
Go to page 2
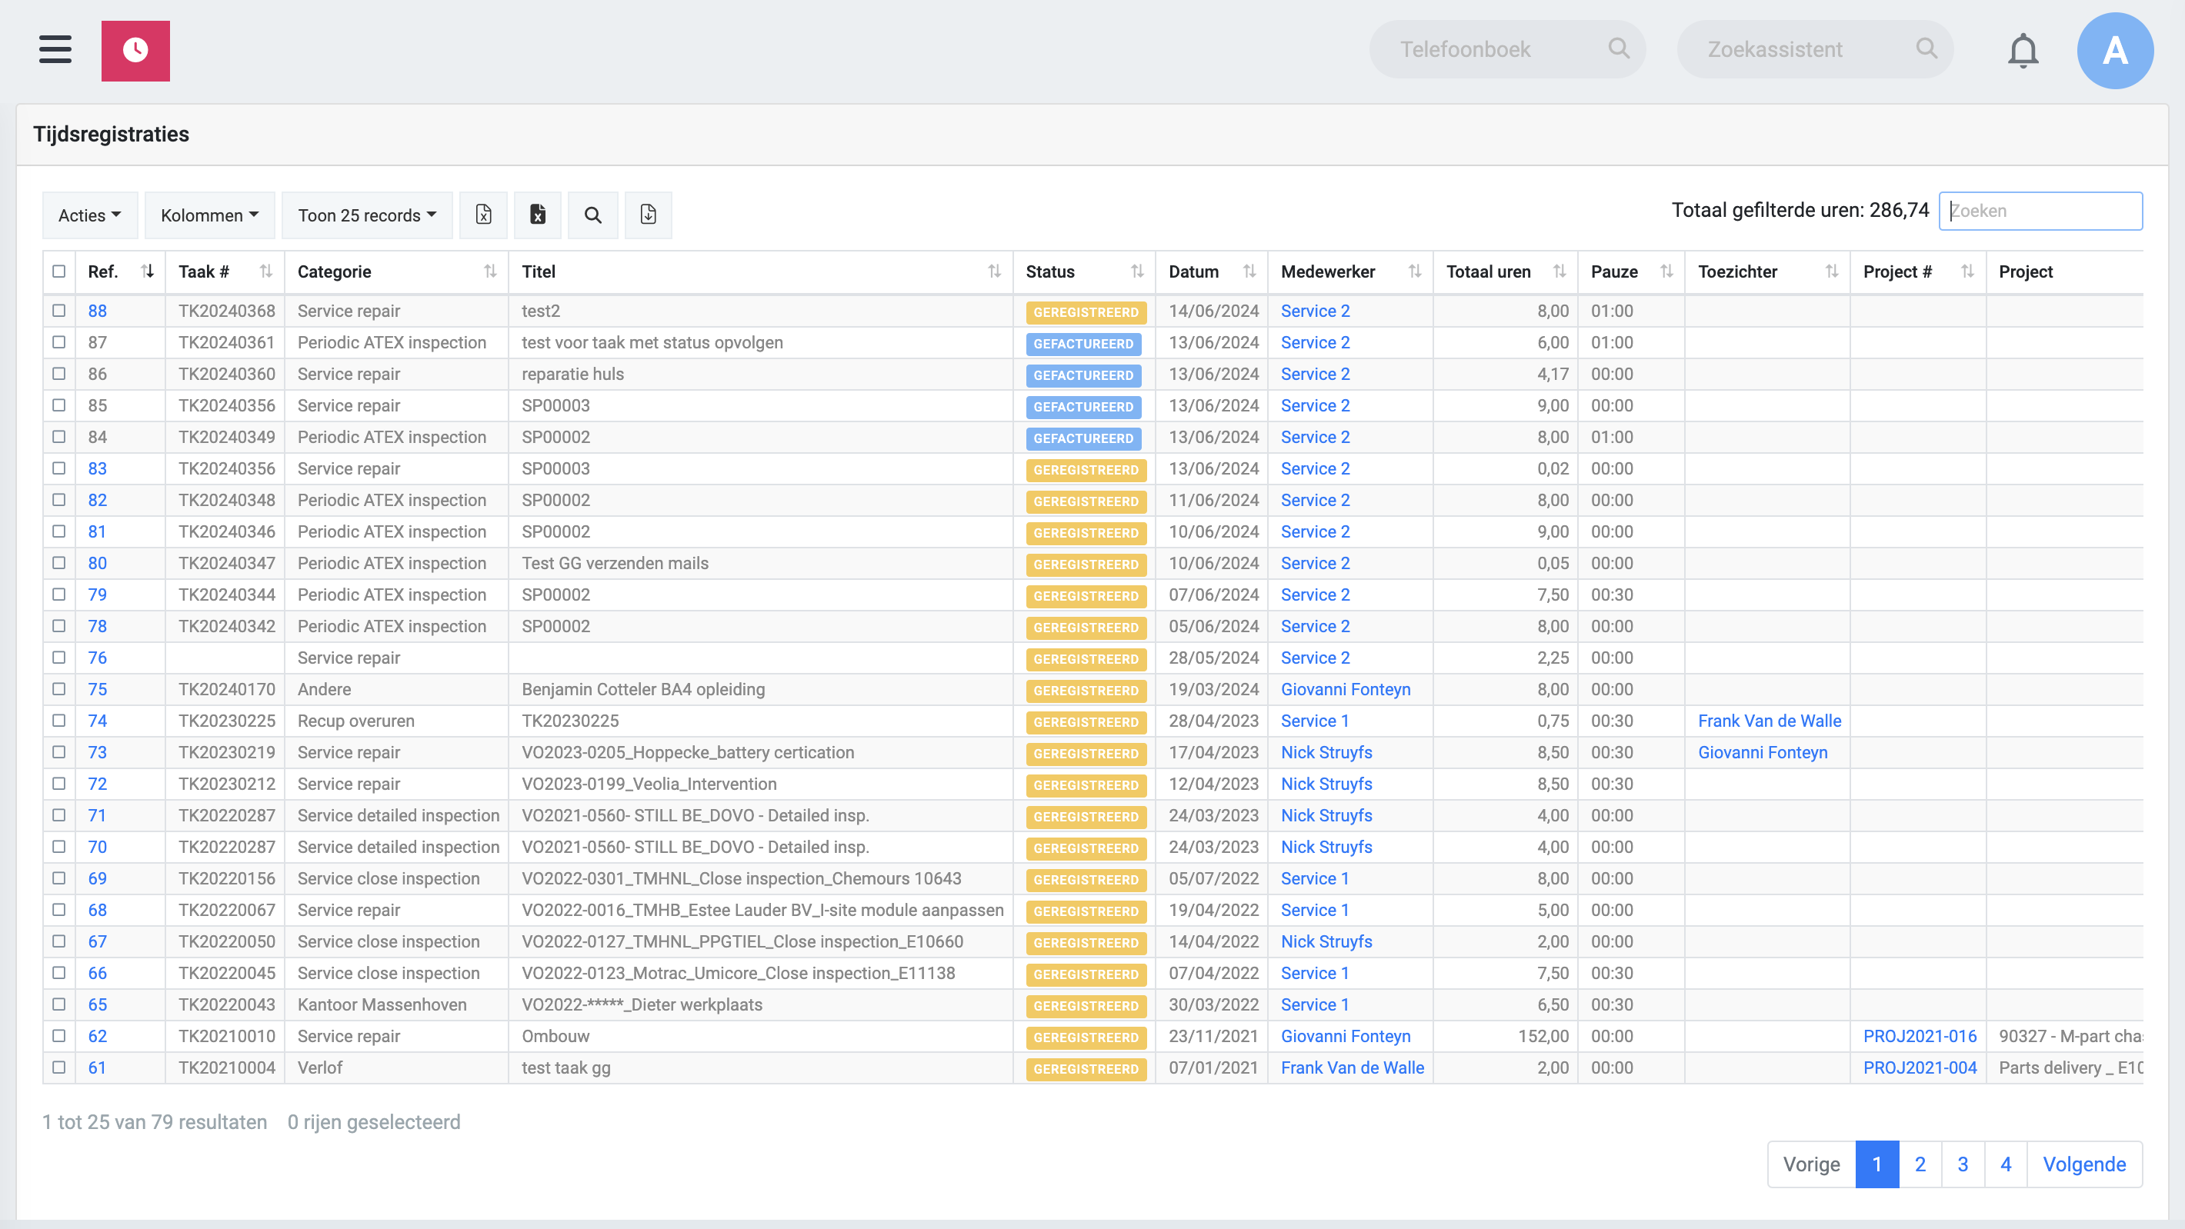click(1920, 1164)
